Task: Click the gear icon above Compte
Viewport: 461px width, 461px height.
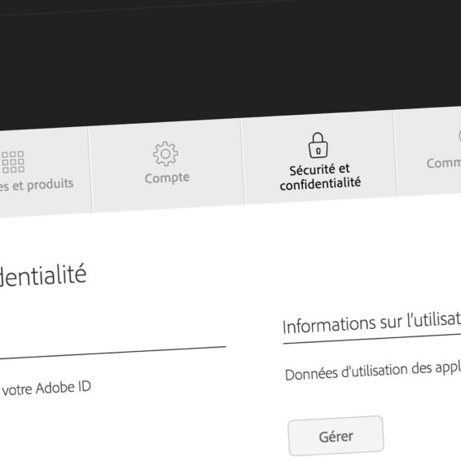Action: 165,154
